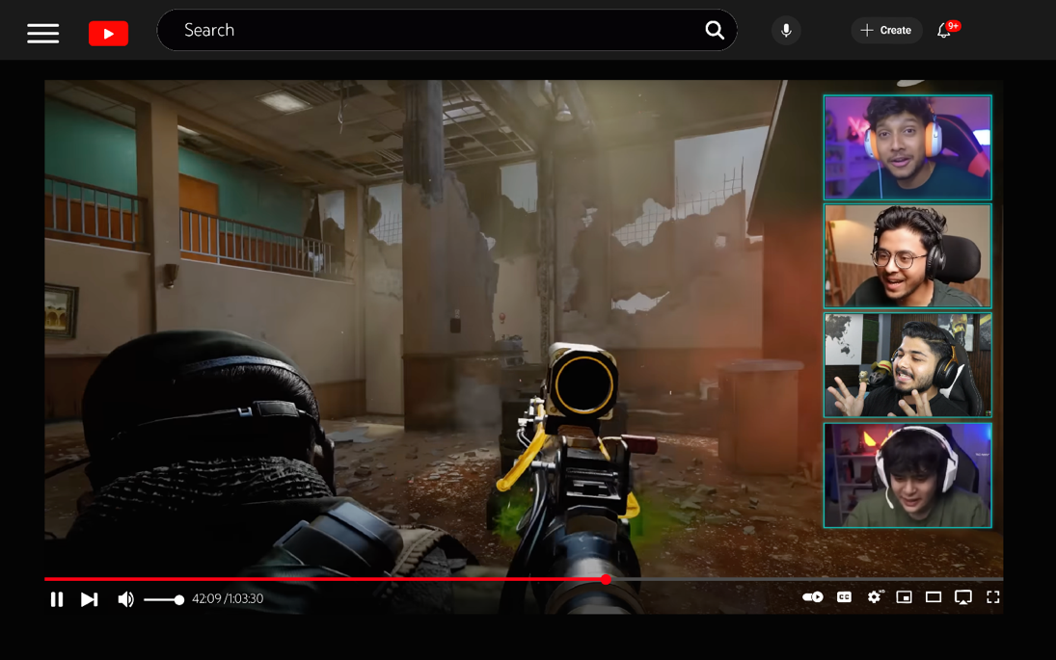Toggle the autoplay switch
The width and height of the screenshot is (1056, 660).
[813, 596]
